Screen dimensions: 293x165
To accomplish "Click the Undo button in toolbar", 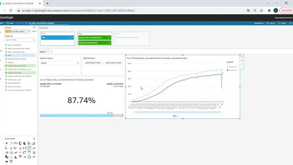I will click(10, 23).
